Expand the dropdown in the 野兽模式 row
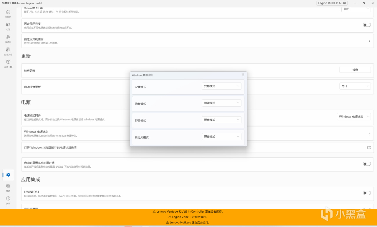Image resolution: width=377 pixels, height=227 pixels. point(221,120)
